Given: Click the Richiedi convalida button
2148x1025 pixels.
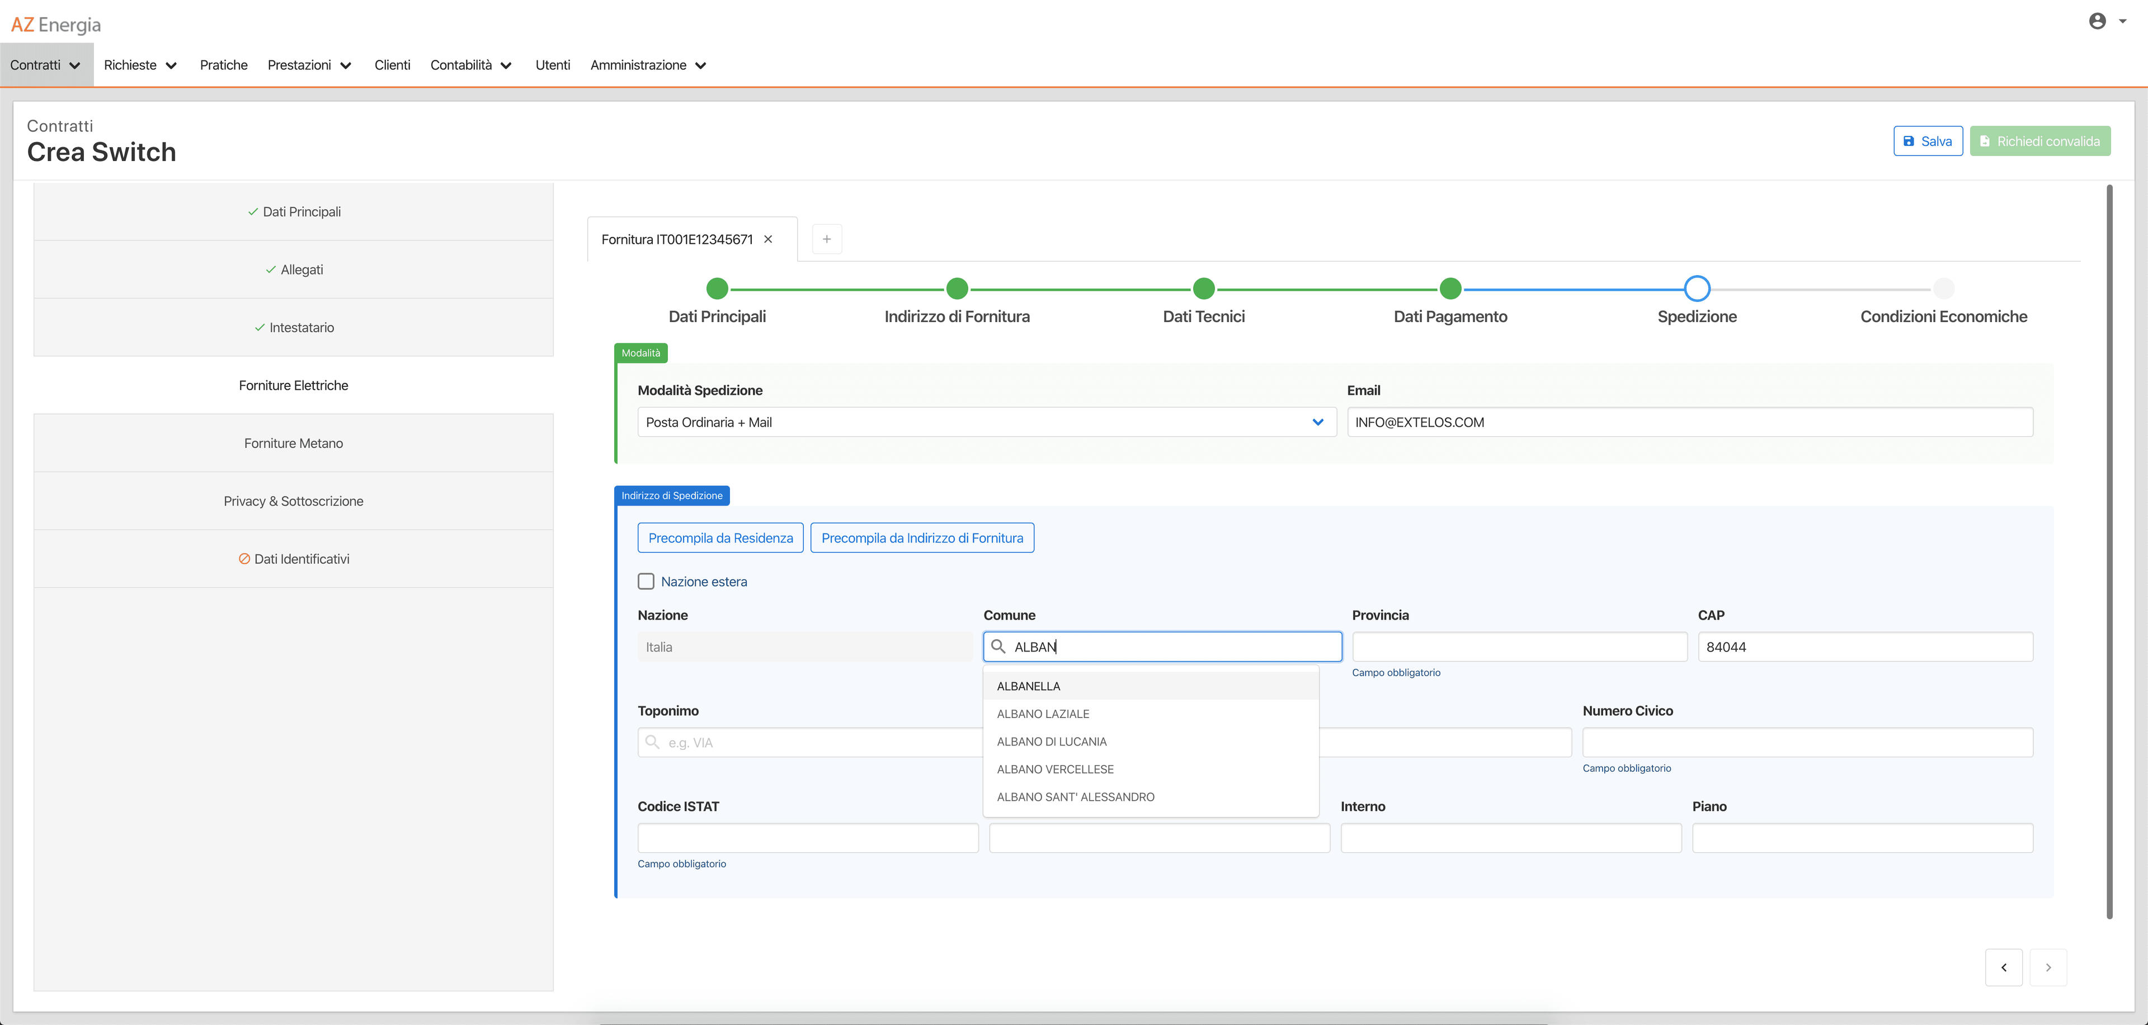Looking at the screenshot, I should point(2039,141).
